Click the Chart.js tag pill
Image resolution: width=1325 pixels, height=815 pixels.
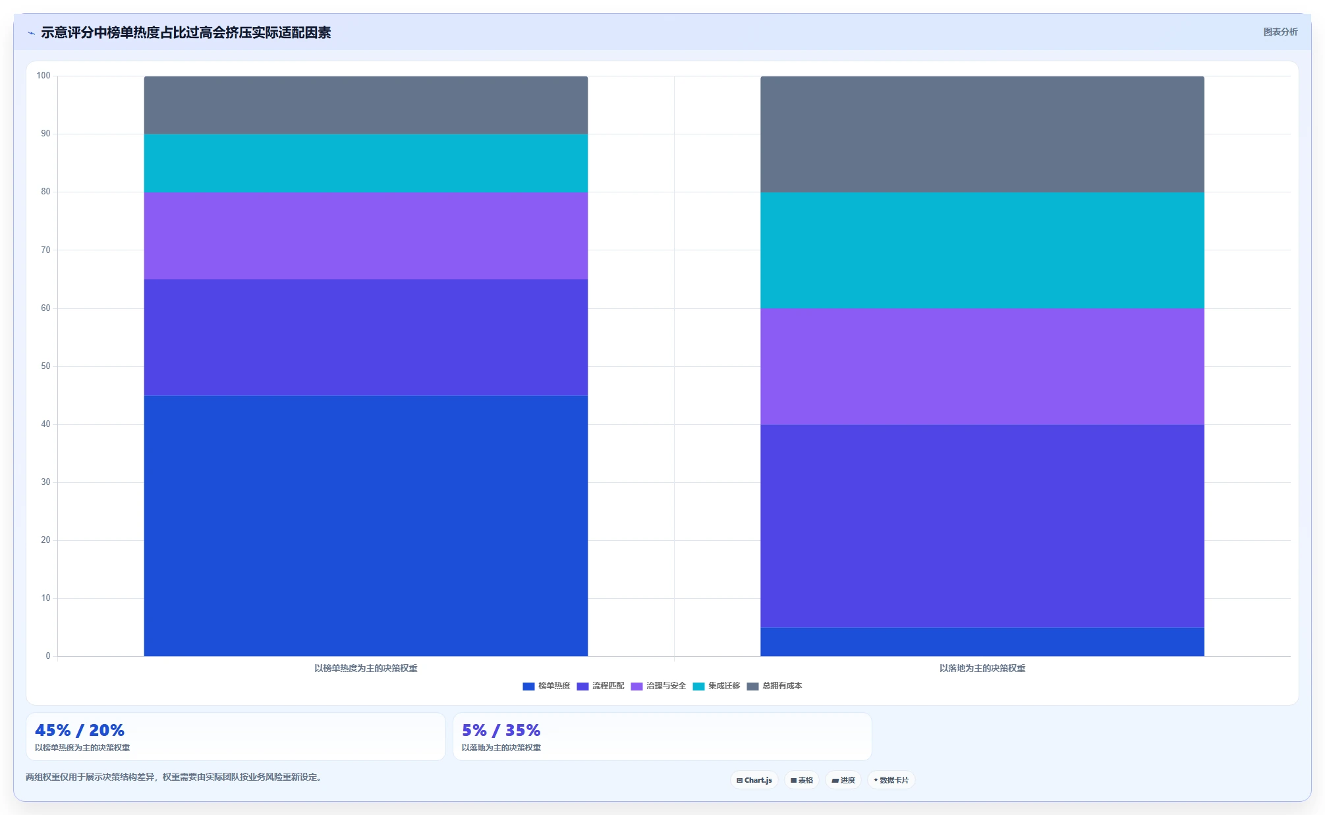coord(754,780)
